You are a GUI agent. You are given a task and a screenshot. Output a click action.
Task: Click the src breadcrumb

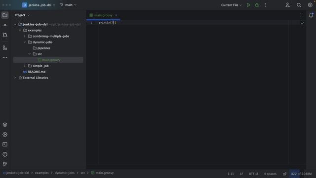pyautogui.click(x=82, y=173)
